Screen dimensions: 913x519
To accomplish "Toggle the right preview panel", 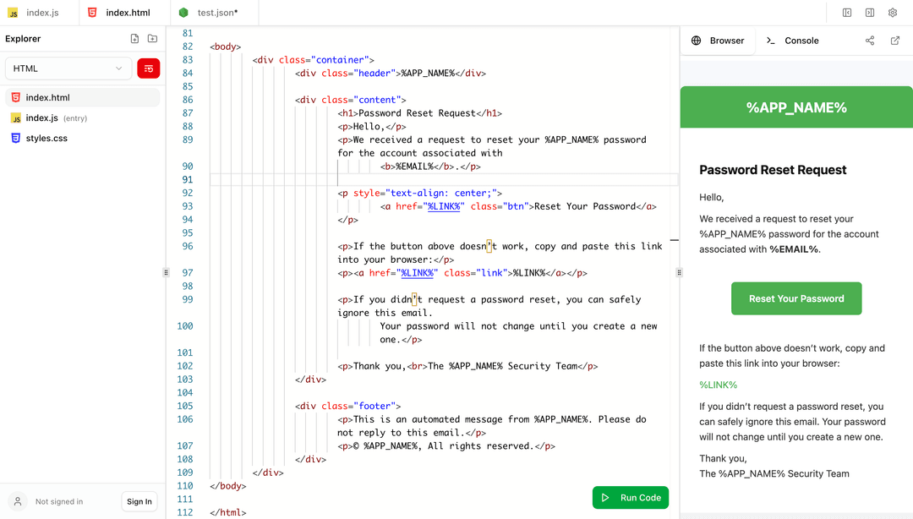I will [870, 13].
